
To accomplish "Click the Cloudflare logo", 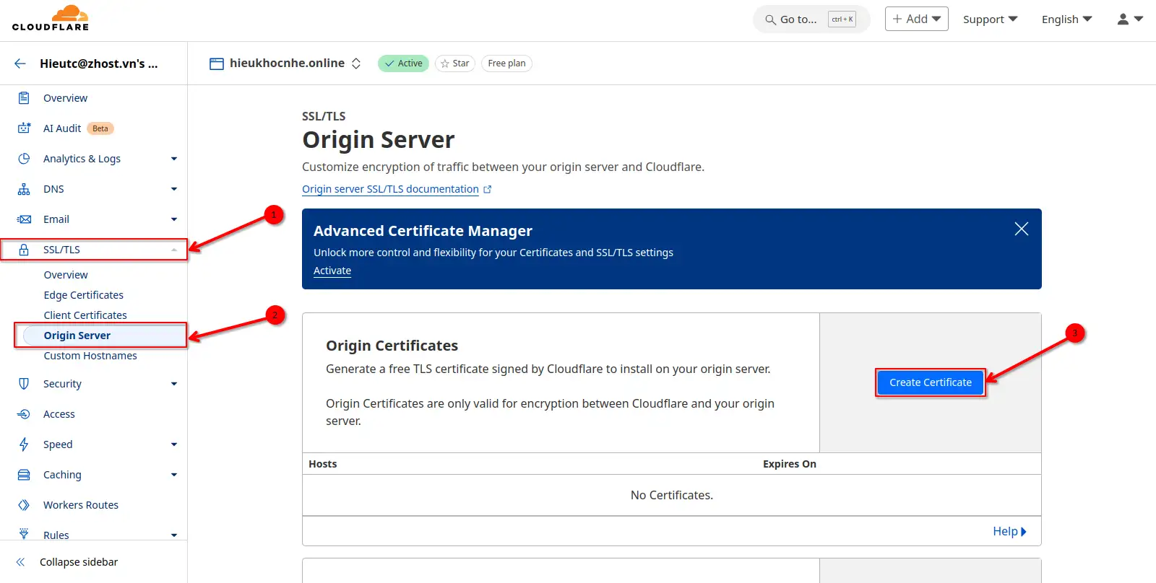I will coord(51,19).
